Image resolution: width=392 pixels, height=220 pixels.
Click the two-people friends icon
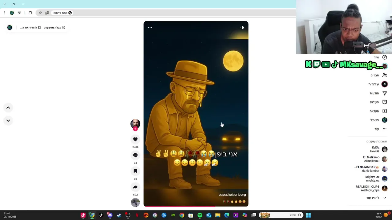[x=385, y=75]
